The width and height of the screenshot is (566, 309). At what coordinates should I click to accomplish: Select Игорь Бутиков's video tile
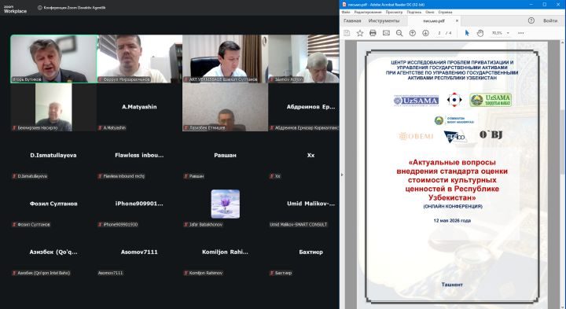pyautogui.click(x=53, y=59)
